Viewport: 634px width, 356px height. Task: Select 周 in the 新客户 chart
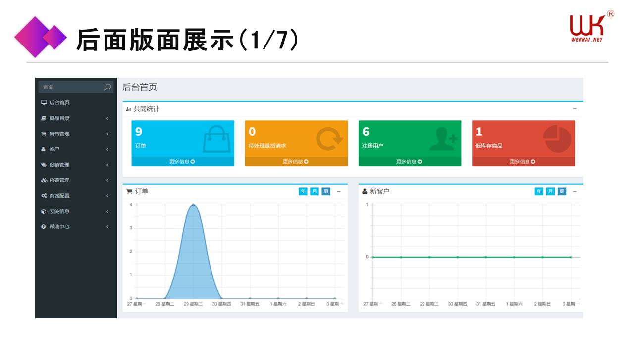coord(562,192)
